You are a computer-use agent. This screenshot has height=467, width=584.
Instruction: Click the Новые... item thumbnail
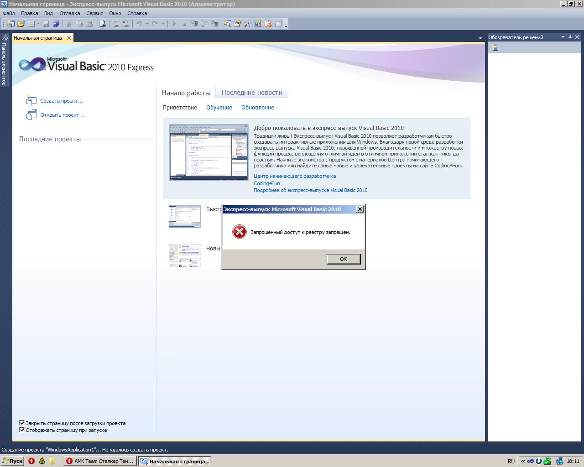(x=185, y=255)
